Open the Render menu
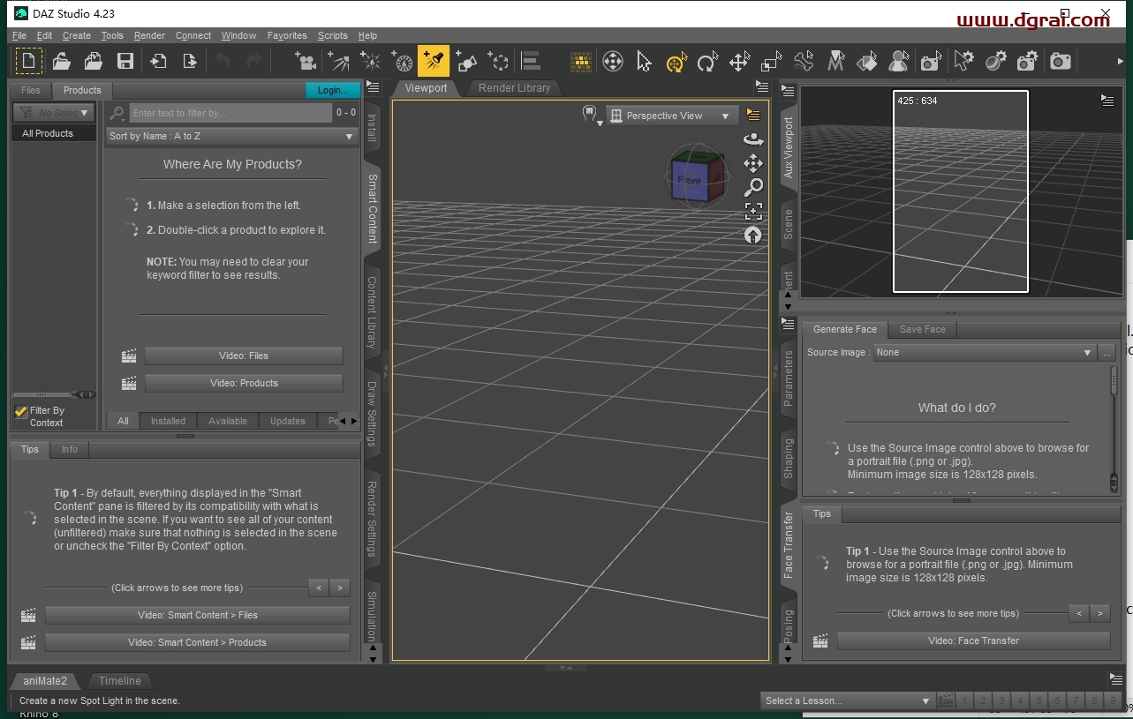The height and width of the screenshot is (719, 1133). (x=149, y=35)
